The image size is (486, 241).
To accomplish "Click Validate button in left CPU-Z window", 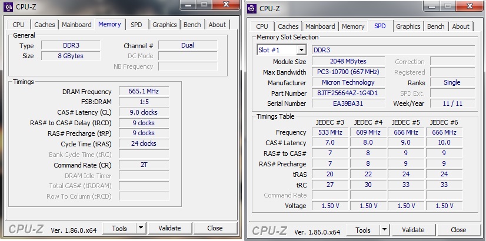I will pos(169,228).
